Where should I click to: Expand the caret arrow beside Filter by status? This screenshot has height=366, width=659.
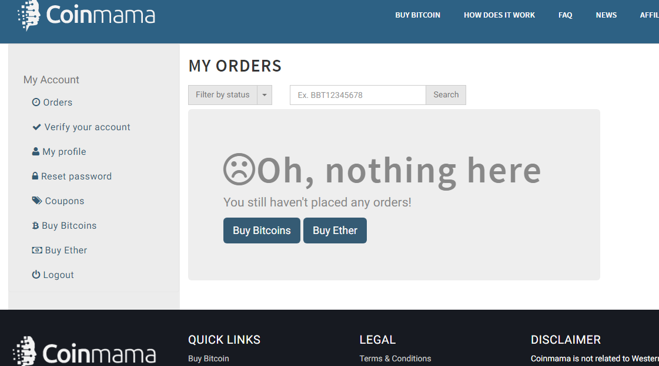[265, 95]
